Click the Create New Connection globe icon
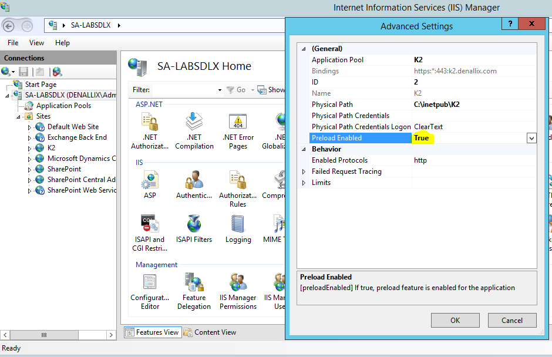This screenshot has width=552, height=357. (6, 72)
